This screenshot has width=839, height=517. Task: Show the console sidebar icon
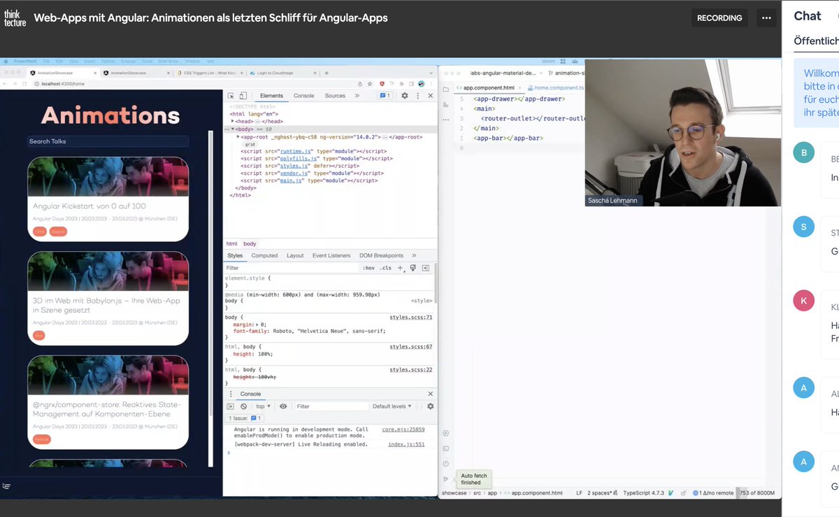pos(231,406)
